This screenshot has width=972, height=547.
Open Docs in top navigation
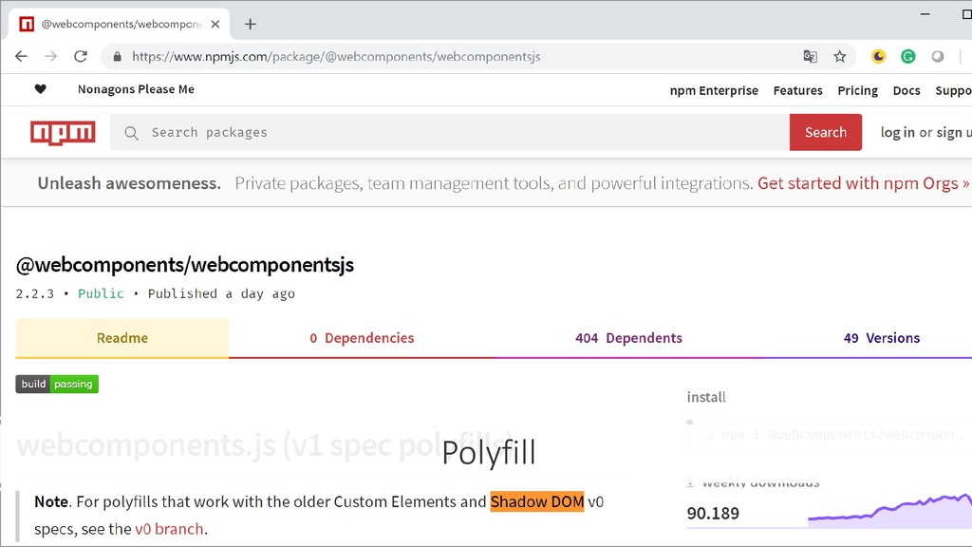pyautogui.click(x=907, y=90)
